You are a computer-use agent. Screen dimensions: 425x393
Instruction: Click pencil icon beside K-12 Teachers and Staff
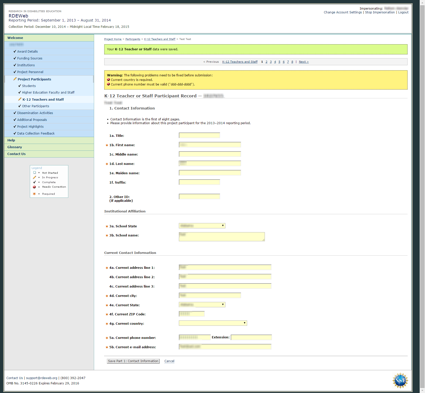[20, 99]
